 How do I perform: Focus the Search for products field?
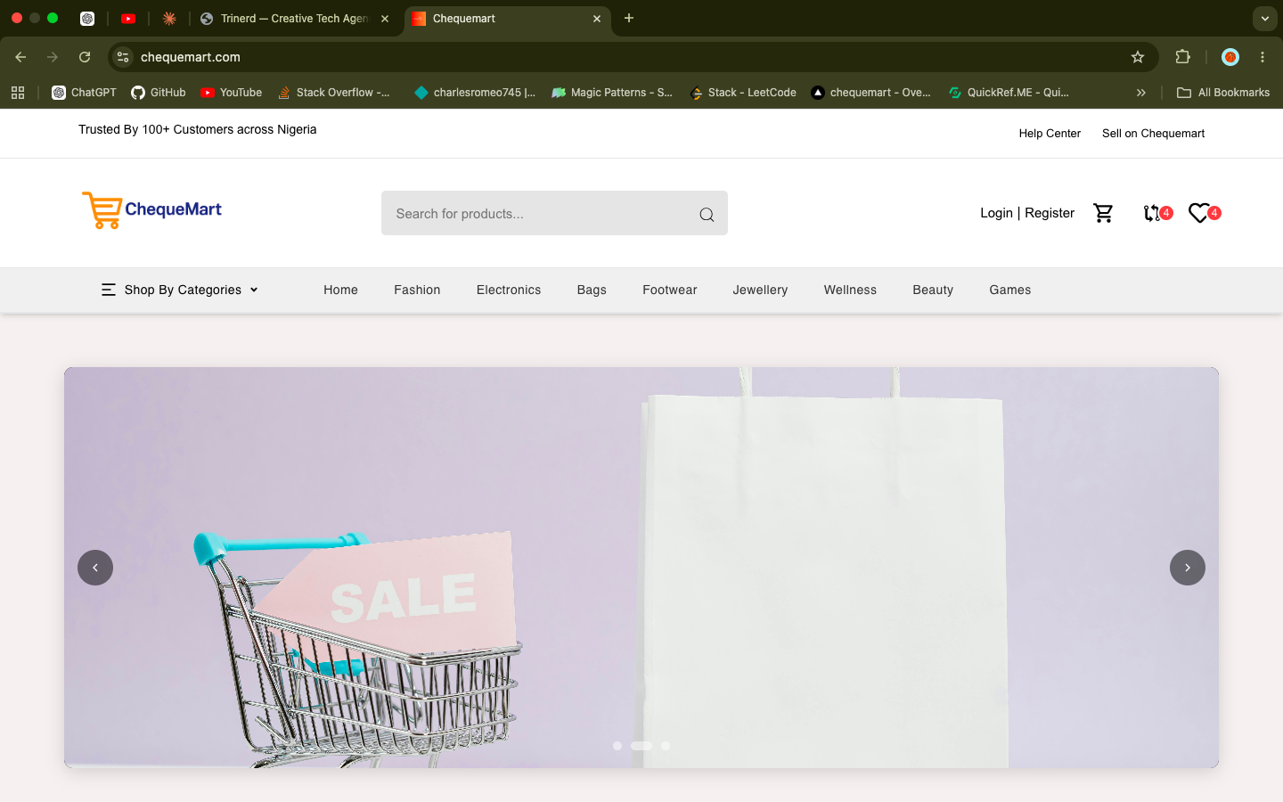tap(554, 213)
